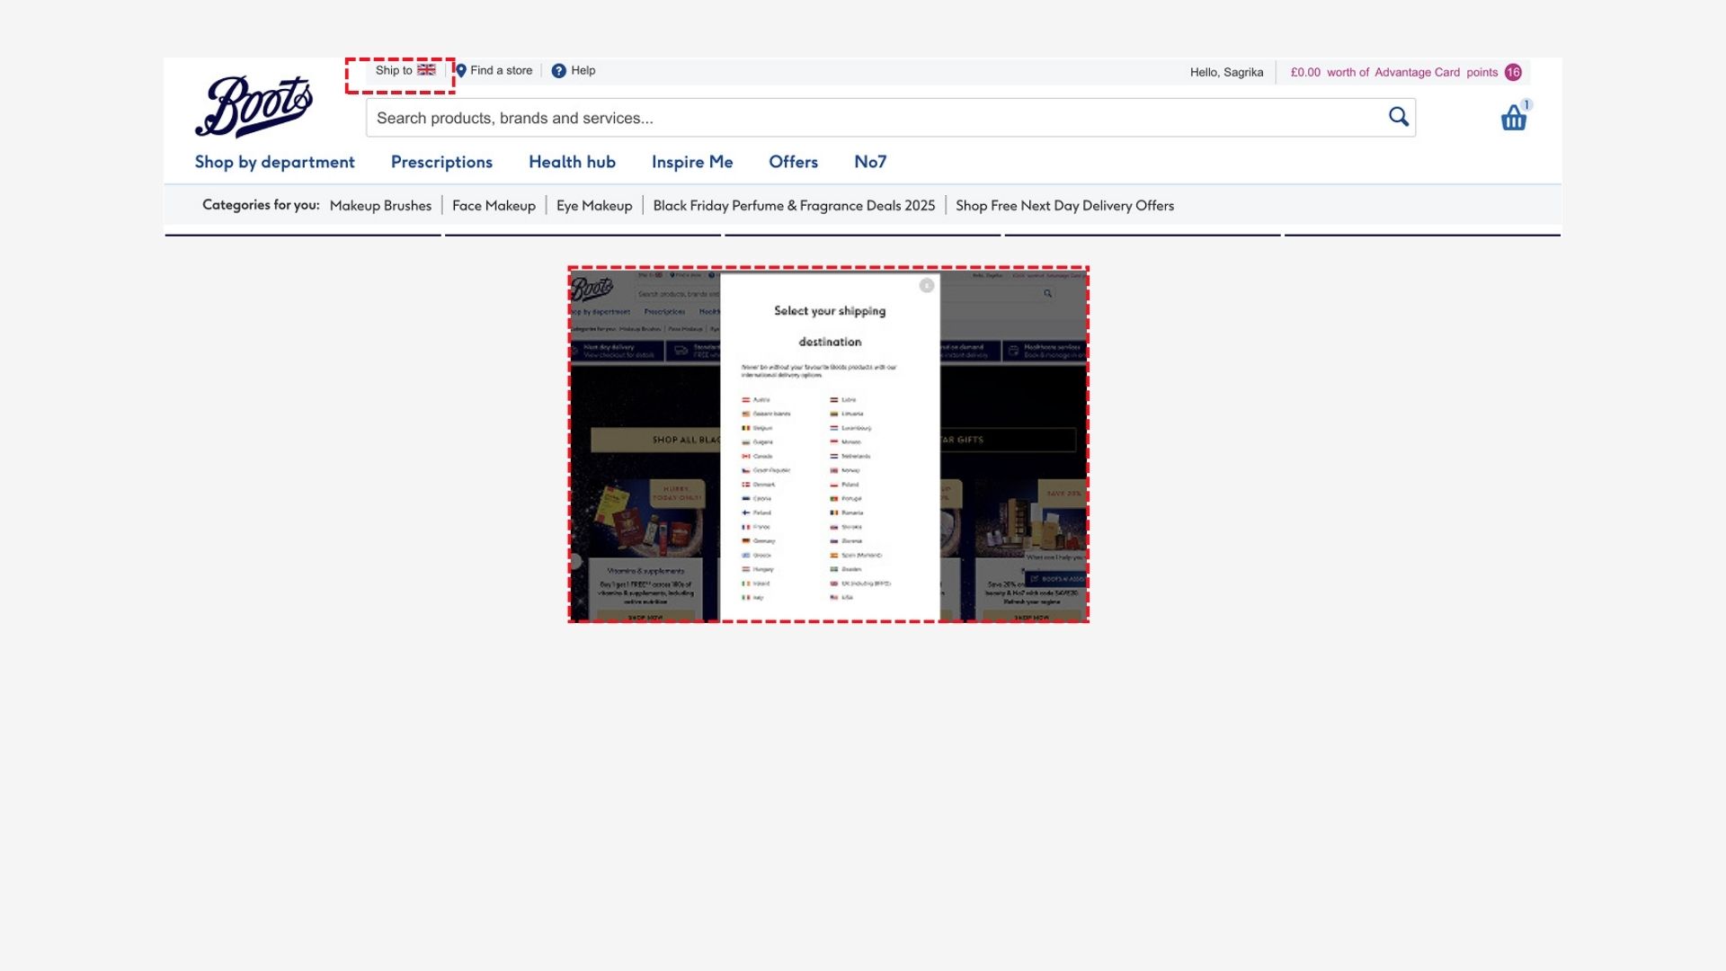The height and width of the screenshot is (971, 1726).
Task: Open the Health hub menu
Action: [x=572, y=162]
